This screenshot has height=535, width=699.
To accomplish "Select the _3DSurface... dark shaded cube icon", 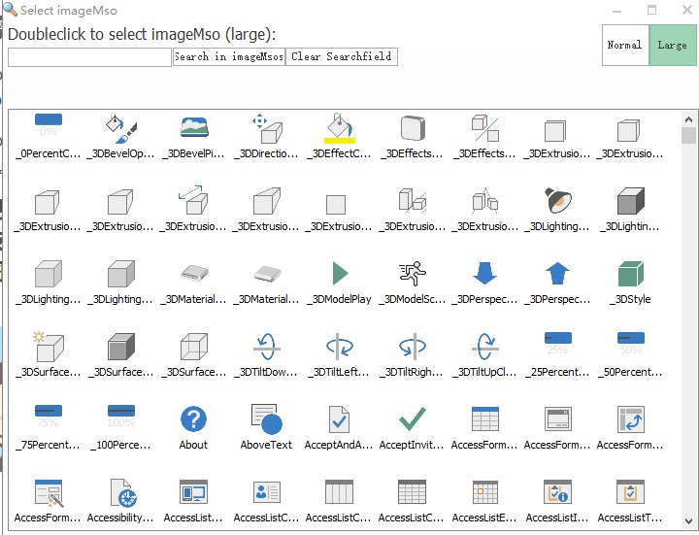I will [x=121, y=347].
